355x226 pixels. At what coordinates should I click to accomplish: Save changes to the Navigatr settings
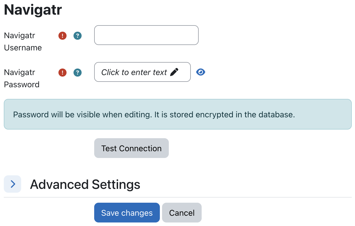(127, 213)
